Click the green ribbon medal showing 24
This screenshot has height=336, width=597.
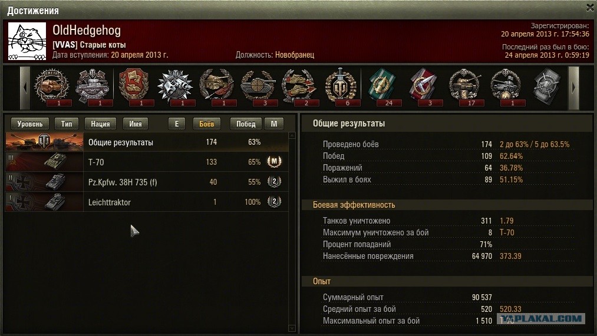[382, 87]
